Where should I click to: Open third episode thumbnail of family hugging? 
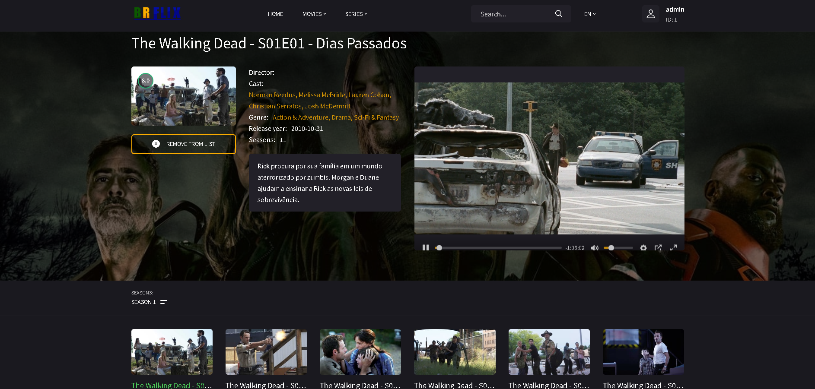pyautogui.click(x=360, y=352)
